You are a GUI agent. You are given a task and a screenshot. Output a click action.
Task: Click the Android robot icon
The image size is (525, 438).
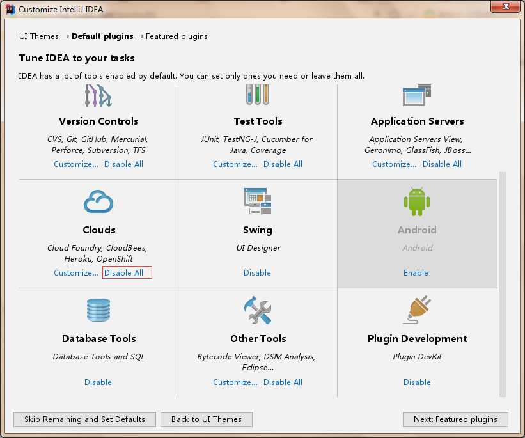coord(417,201)
